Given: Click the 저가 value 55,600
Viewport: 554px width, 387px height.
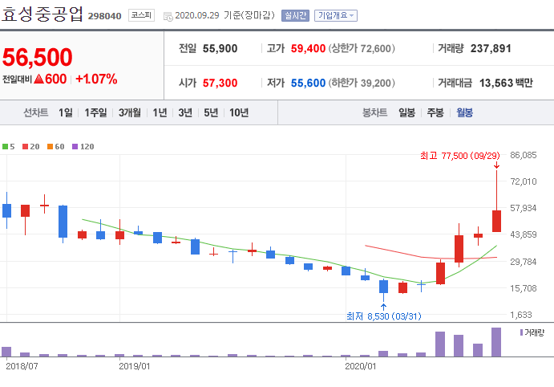Looking at the screenshot, I should 308,84.
